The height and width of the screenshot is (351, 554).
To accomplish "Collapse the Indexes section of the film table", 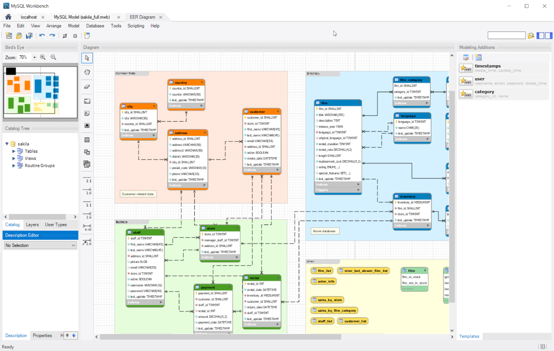I will [x=358, y=184].
